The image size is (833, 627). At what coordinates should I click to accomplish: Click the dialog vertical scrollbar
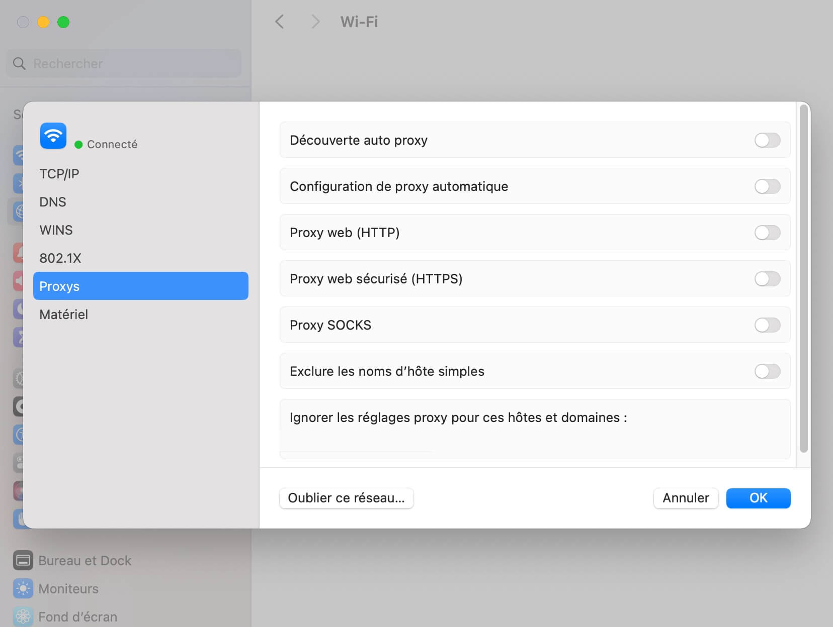pyautogui.click(x=803, y=279)
